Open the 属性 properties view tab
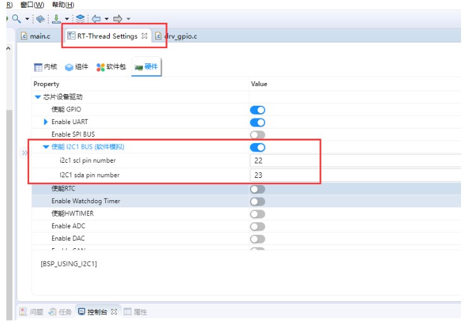Viewport: 468px width, 321px height. click(x=135, y=312)
